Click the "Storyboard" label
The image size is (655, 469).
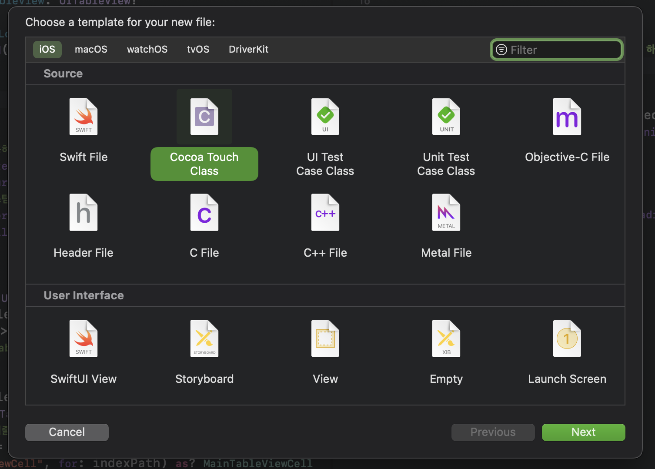[204, 379]
